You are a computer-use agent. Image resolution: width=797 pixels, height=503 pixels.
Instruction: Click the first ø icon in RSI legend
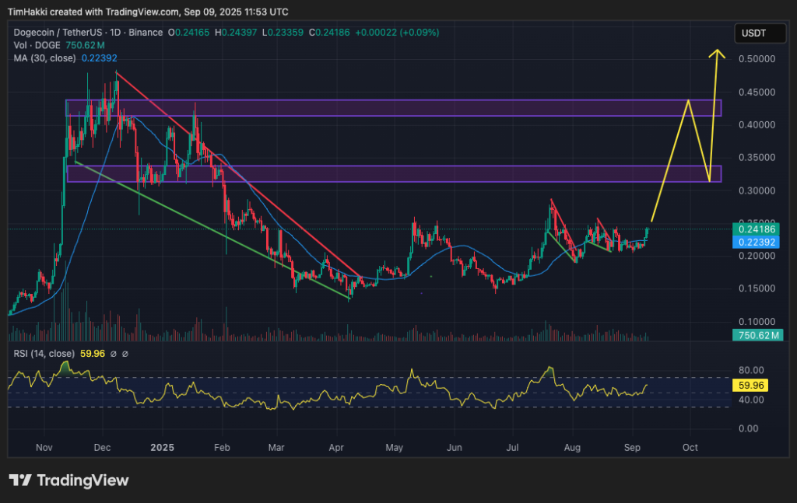tap(114, 353)
